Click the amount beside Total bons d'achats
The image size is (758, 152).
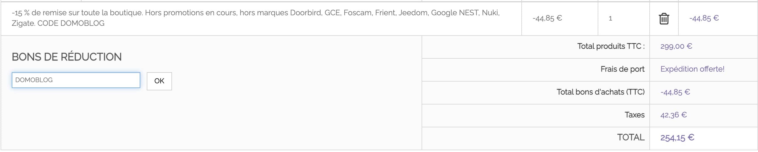[x=675, y=92]
